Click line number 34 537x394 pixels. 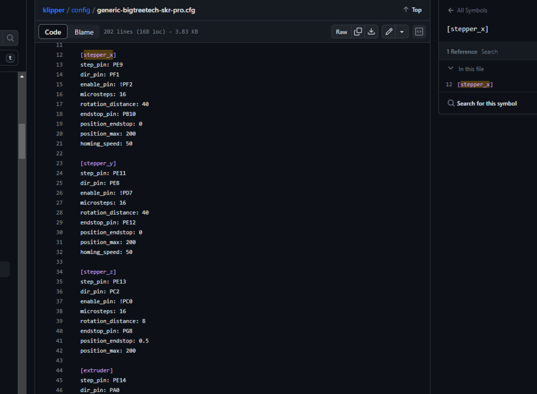pyautogui.click(x=59, y=272)
